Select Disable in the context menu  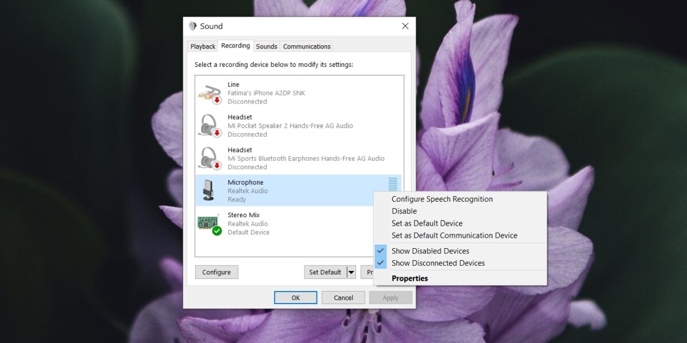[404, 211]
